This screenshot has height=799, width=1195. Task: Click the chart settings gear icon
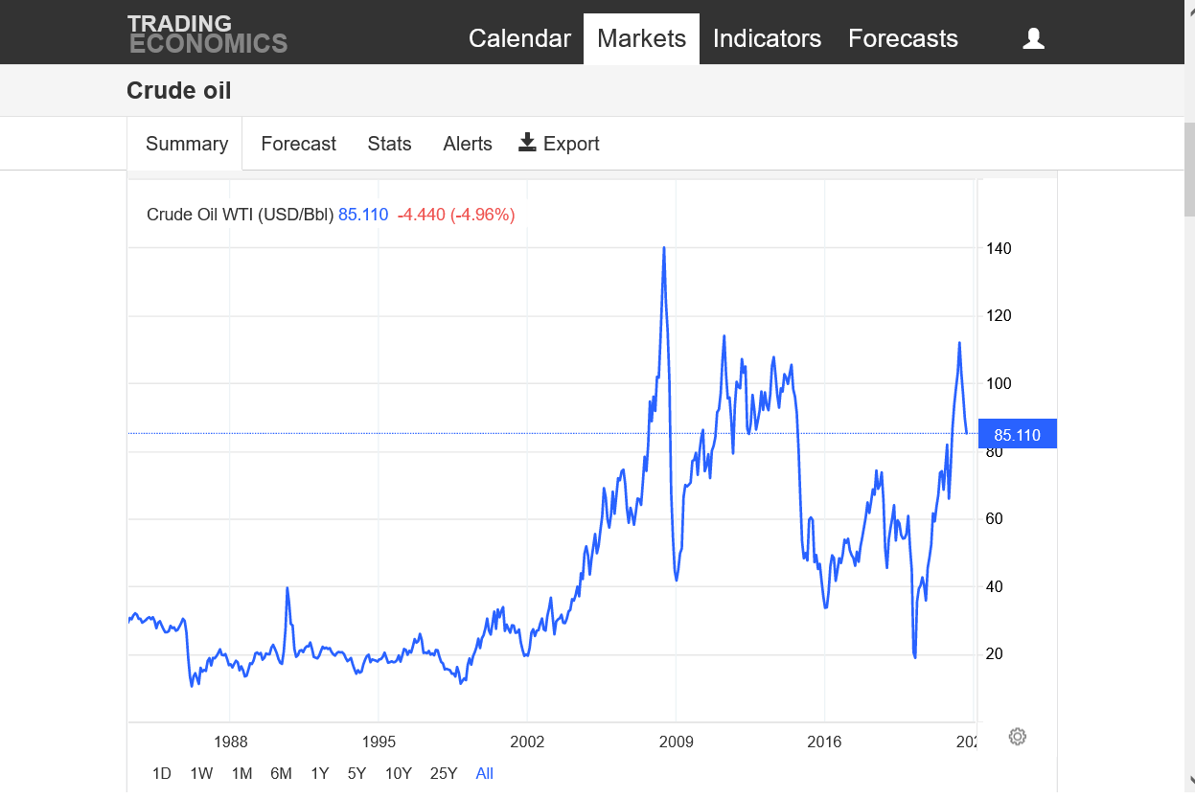[x=1018, y=737]
